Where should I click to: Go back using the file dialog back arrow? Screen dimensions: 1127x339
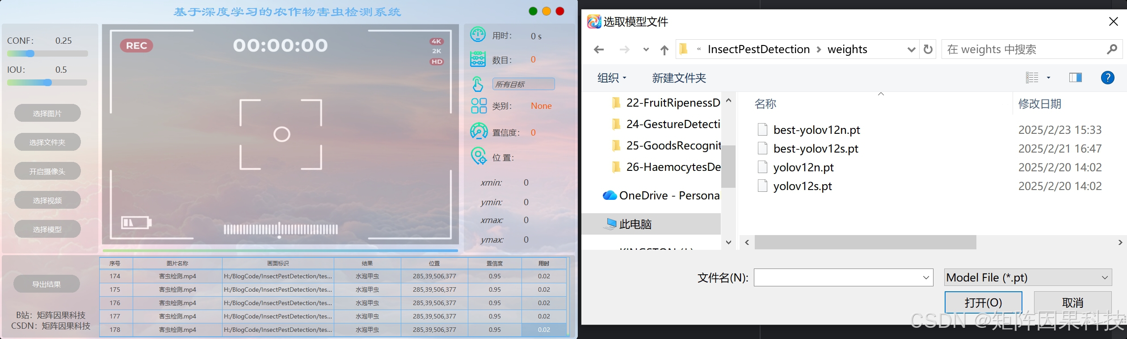coord(599,50)
